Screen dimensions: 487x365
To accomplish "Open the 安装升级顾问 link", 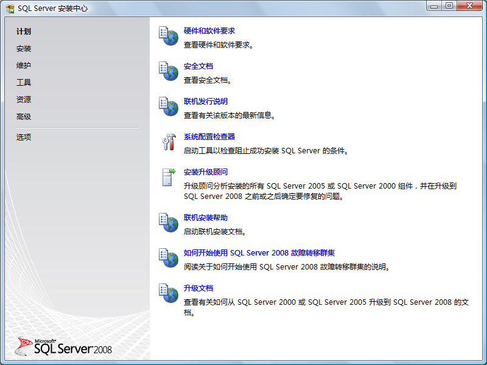I will tap(206, 172).
